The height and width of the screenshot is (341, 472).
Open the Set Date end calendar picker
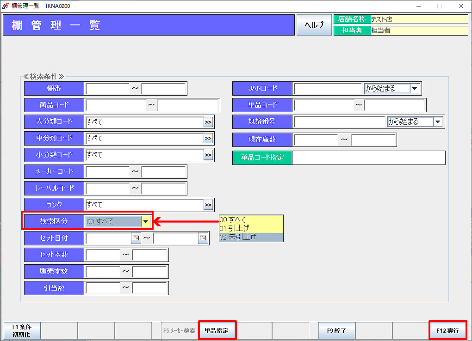click(x=203, y=238)
